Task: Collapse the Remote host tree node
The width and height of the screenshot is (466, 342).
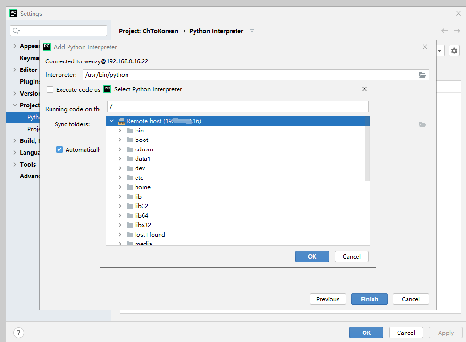Action: 112,121
